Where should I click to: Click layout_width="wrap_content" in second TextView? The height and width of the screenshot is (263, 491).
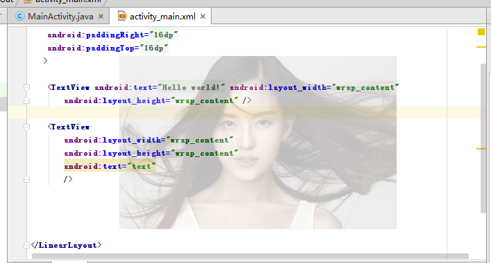[148, 140]
